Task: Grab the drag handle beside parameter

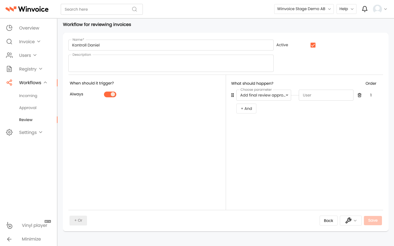Action: point(233,95)
